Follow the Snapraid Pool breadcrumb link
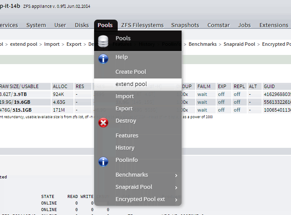Viewport: 291px width, 215px height. (239, 44)
